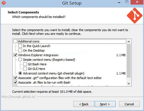Click scroll down arrow in components list
Viewport: 144px width, 111px height.
pos(129,84)
